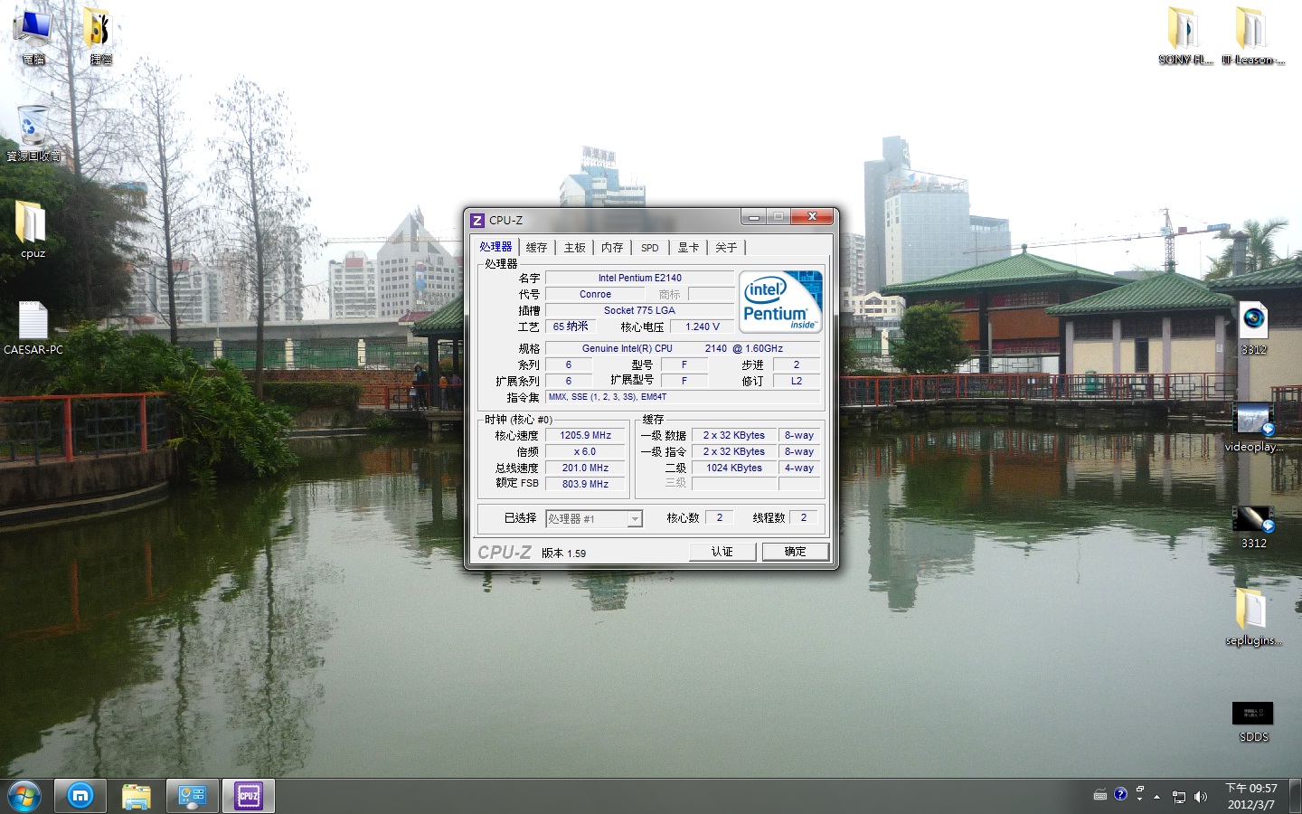1302x814 pixels.
Task: Expand the 处理器 #1 selection dropdown
Action: pyautogui.click(x=635, y=518)
